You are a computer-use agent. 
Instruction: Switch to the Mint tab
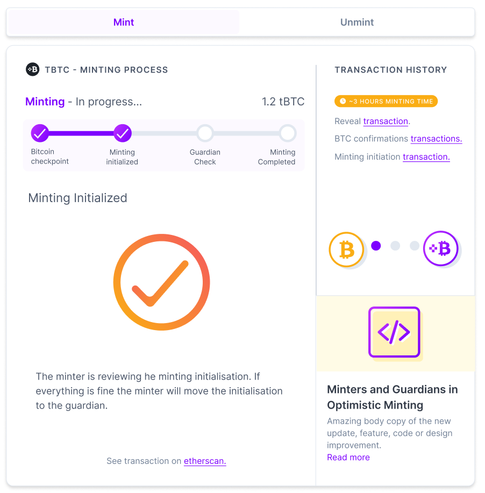point(123,22)
